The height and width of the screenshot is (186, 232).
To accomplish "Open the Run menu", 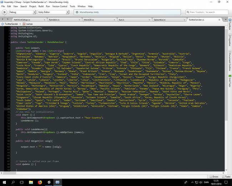I will click(48, 6).
